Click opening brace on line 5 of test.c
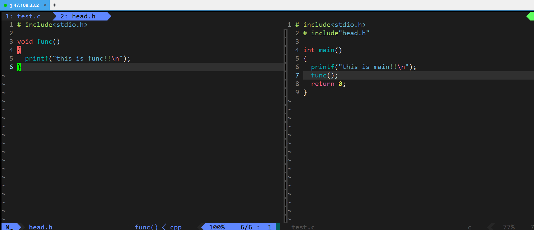Image resolution: width=534 pixels, height=230 pixels. [305, 58]
